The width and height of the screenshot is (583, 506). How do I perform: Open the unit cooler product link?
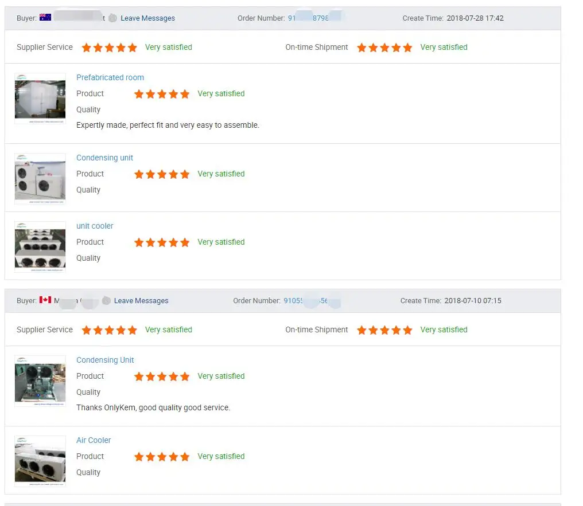pos(95,226)
